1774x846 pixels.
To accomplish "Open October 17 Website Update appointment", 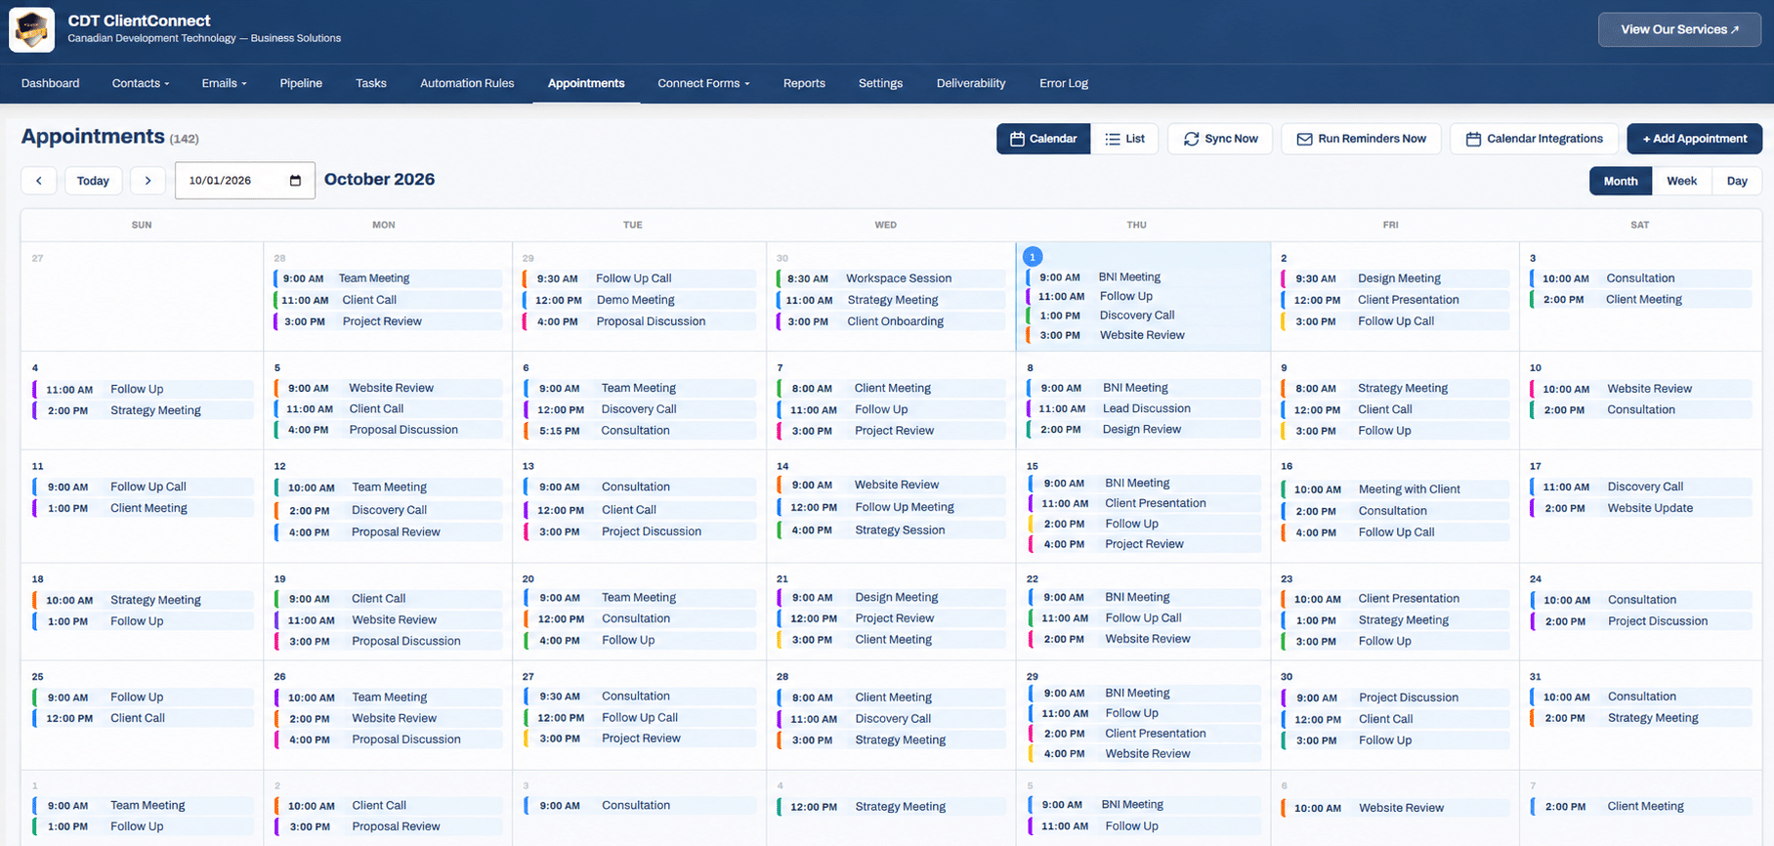I will pyautogui.click(x=1641, y=508).
